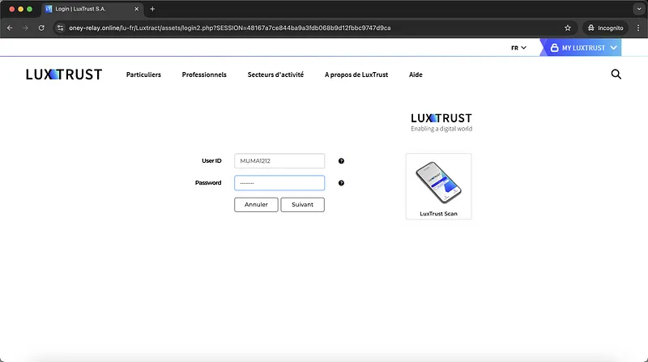The width and height of the screenshot is (648, 362).
Task: Click the Incognito indicator
Action: (605, 28)
